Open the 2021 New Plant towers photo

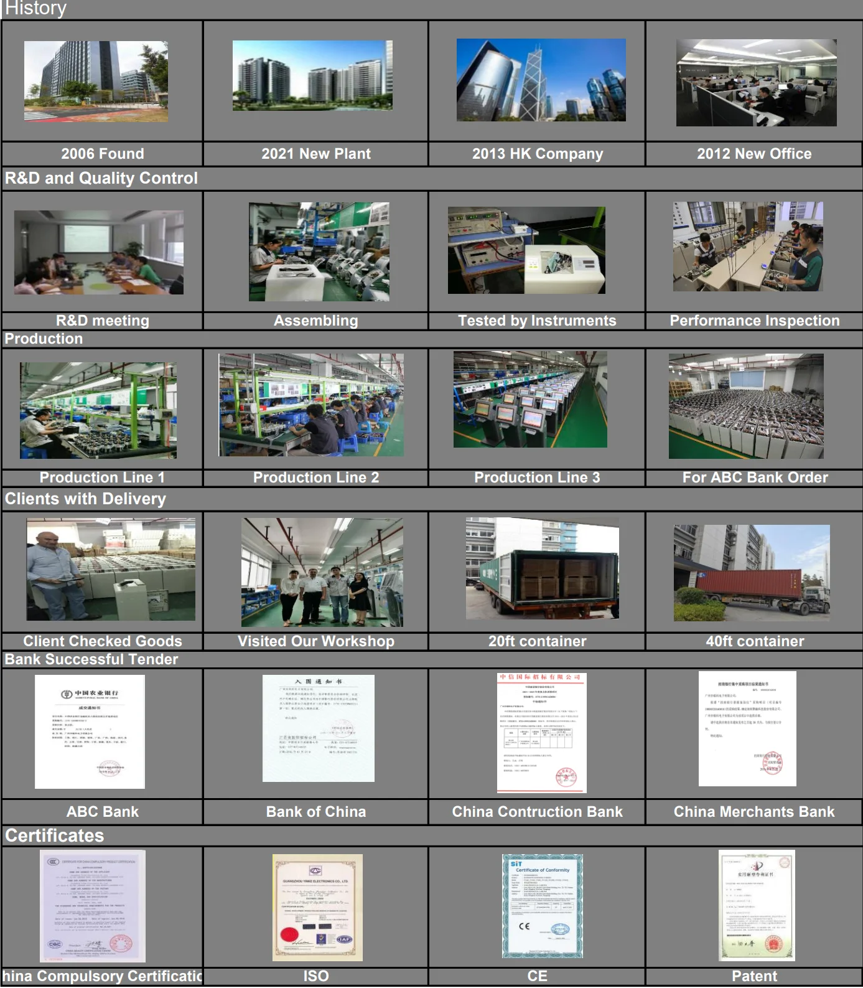[312, 75]
